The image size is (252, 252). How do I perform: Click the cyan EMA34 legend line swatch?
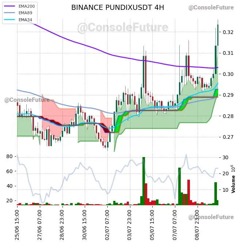(x=9, y=20)
